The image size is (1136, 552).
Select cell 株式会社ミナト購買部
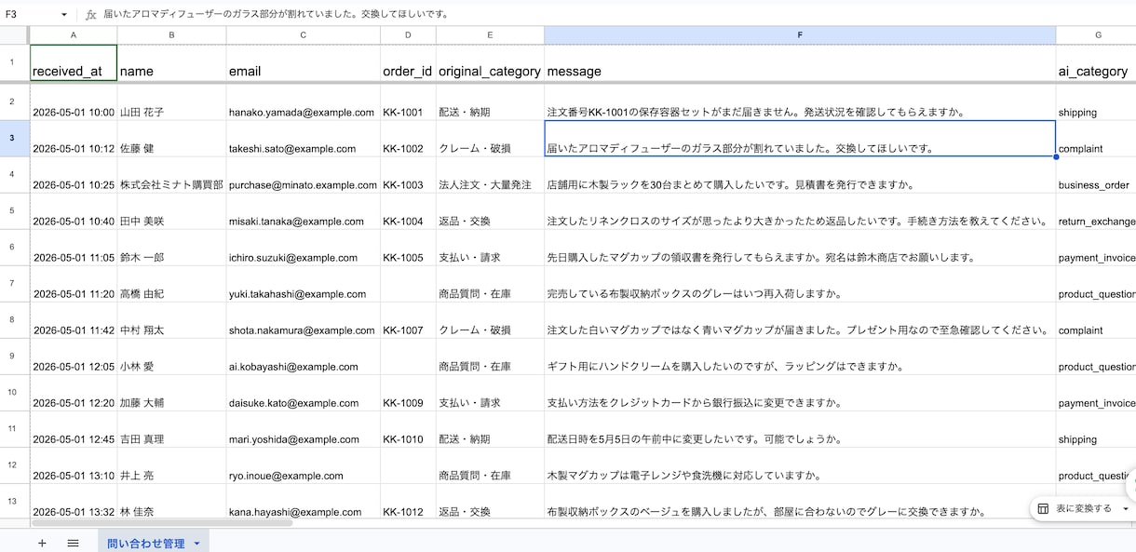click(171, 175)
